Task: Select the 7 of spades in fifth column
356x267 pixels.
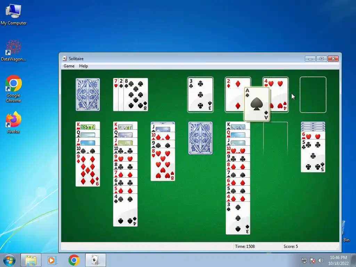Action: pyautogui.click(x=238, y=173)
